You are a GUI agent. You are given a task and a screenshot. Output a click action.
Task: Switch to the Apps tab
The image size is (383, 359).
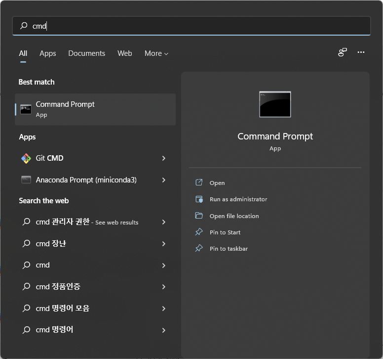[48, 53]
